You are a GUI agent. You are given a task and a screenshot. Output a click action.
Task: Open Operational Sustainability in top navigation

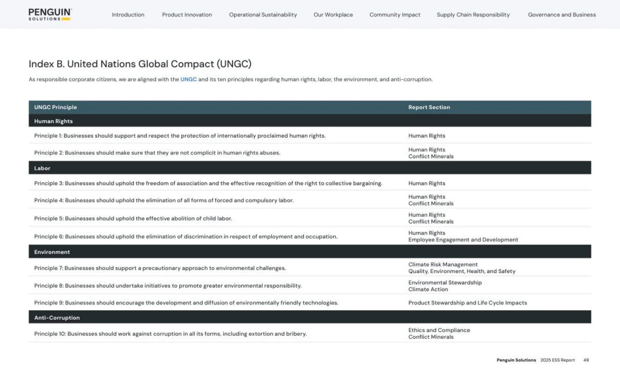[263, 14]
